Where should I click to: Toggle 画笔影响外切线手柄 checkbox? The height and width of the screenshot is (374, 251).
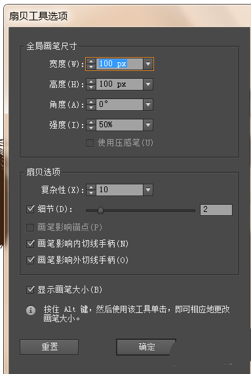(30, 260)
